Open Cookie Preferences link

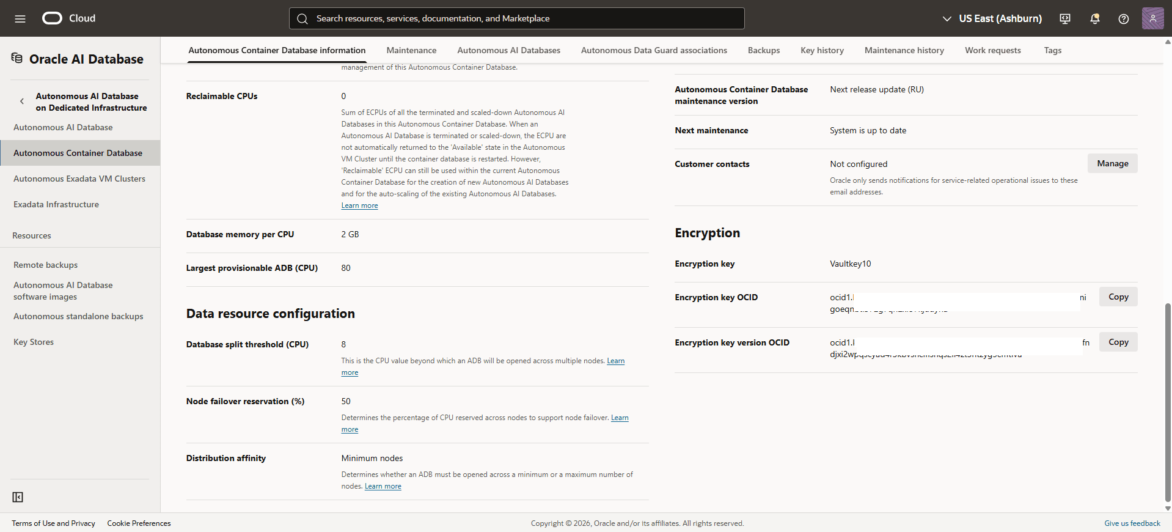pyautogui.click(x=139, y=523)
